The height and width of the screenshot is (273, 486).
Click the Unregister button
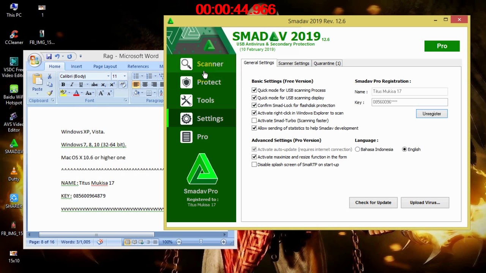point(432,114)
